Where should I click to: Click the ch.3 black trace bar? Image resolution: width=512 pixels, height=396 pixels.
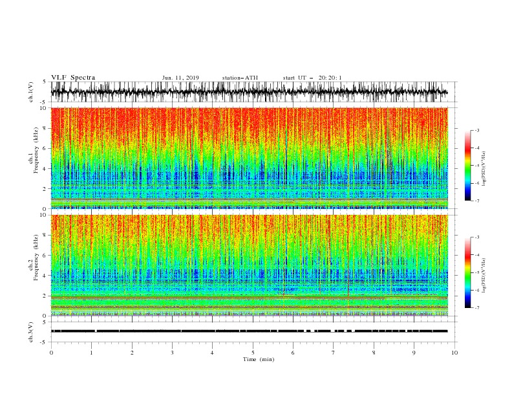pos(250,331)
